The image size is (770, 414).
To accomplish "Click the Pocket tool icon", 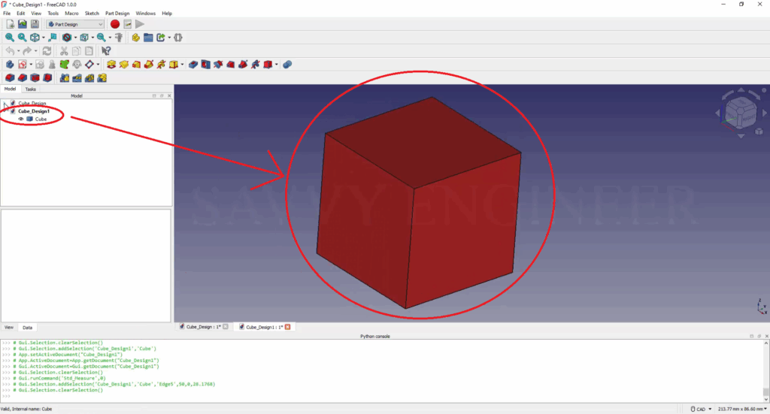I will click(x=194, y=64).
